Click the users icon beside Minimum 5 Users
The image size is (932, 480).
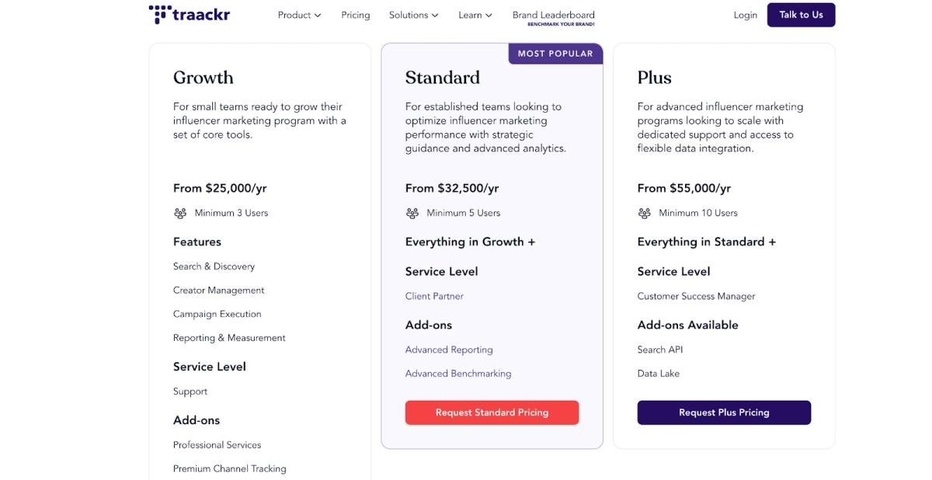(412, 212)
